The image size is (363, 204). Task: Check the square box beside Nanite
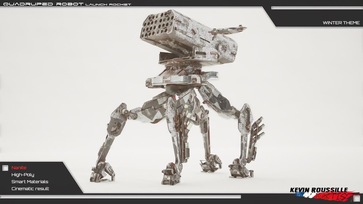pos(5,168)
